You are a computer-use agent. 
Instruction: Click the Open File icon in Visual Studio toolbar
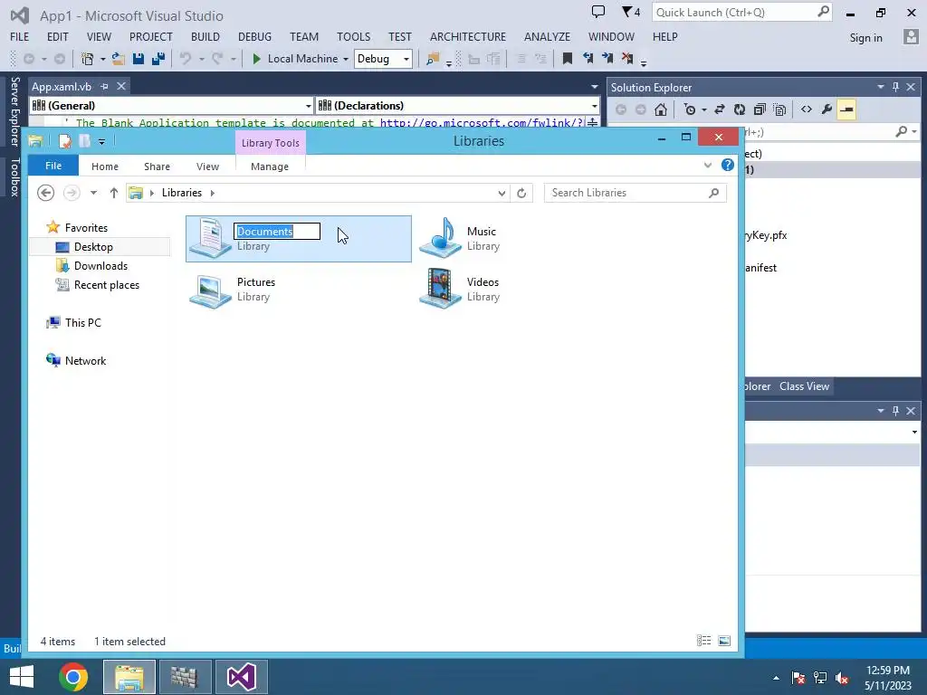click(119, 59)
